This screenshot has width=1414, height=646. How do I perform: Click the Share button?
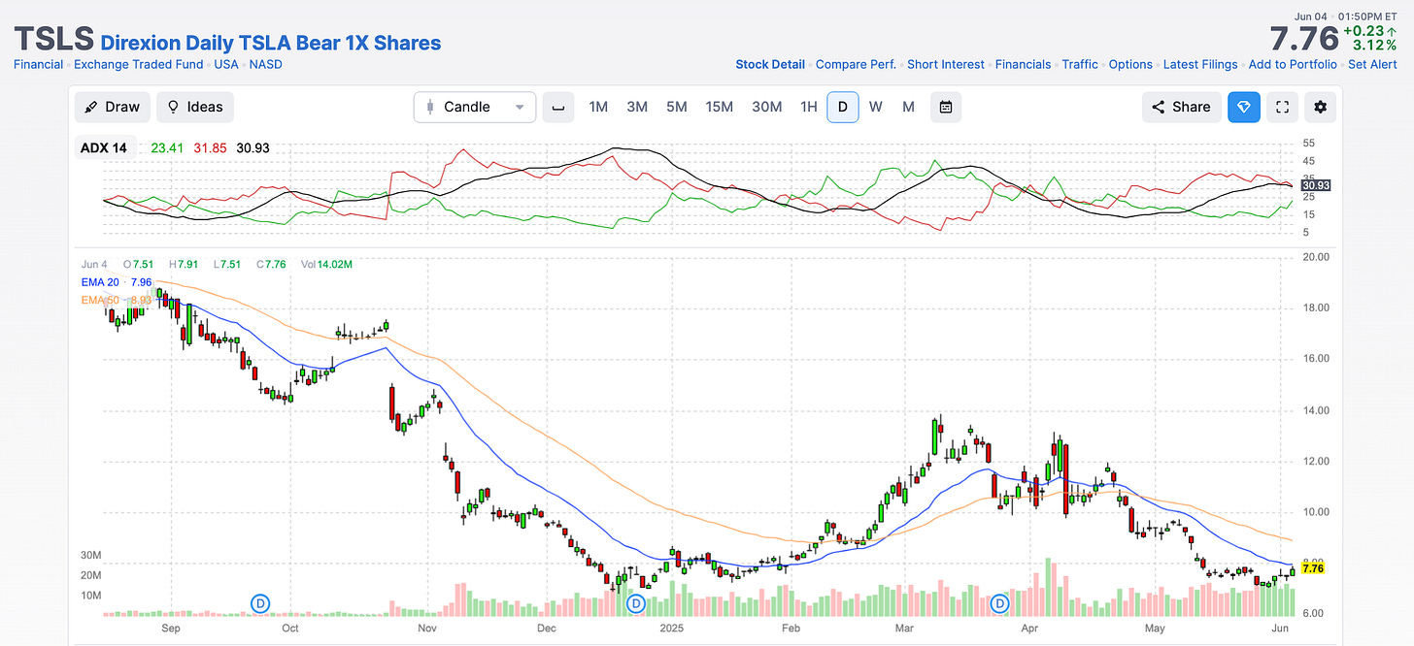tap(1182, 107)
